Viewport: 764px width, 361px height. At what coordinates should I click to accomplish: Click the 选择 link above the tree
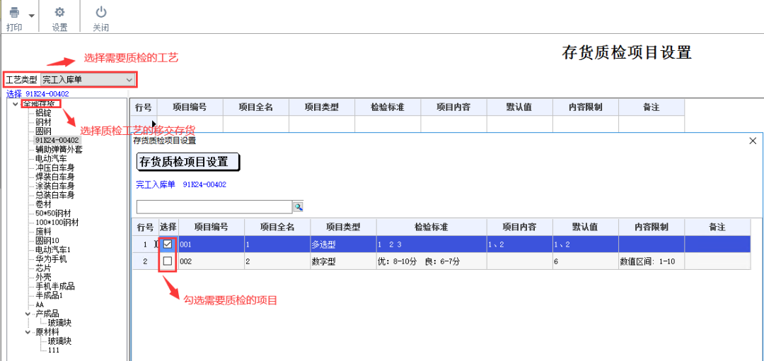[x=13, y=93]
